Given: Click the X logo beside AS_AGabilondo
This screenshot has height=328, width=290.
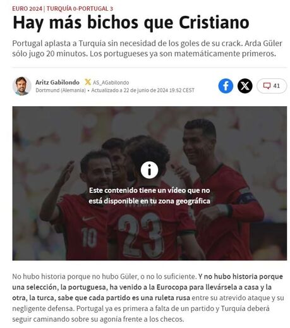Looking at the screenshot, I should coord(88,82).
